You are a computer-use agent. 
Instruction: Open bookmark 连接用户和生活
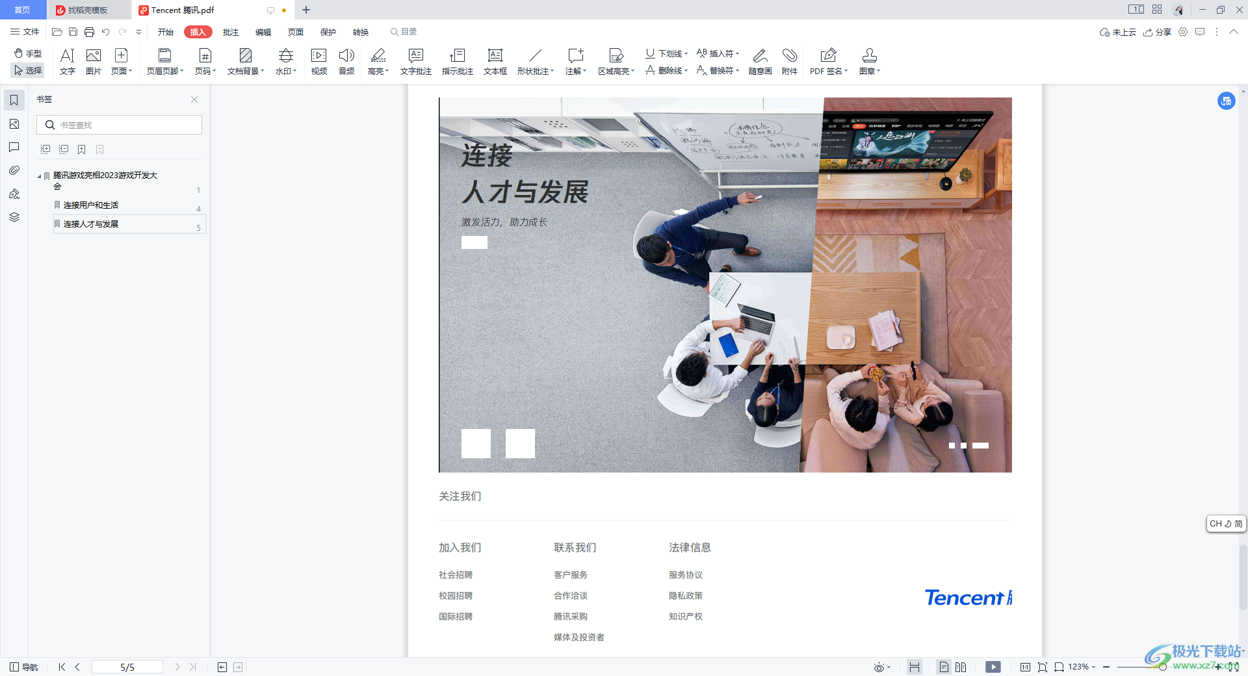point(91,205)
